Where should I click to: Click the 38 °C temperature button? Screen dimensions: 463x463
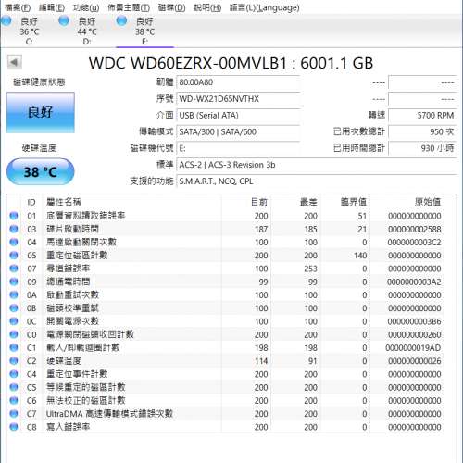click(x=41, y=172)
